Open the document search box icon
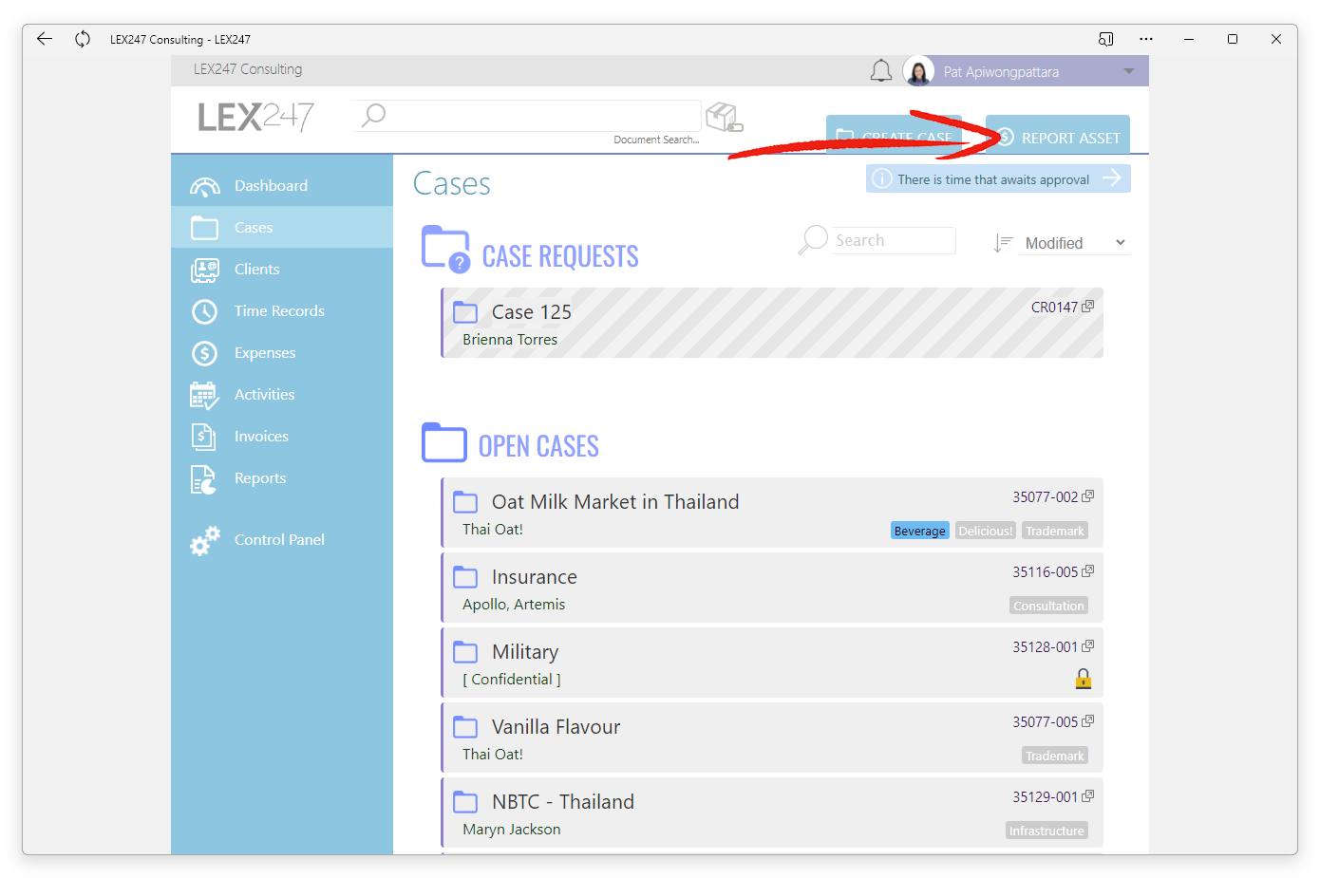The width and height of the screenshot is (1320, 878). (x=725, y=118)
